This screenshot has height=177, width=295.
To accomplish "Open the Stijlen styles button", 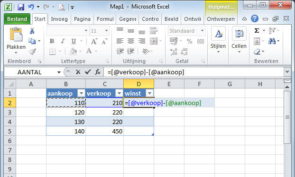I will tap(218, 40).
